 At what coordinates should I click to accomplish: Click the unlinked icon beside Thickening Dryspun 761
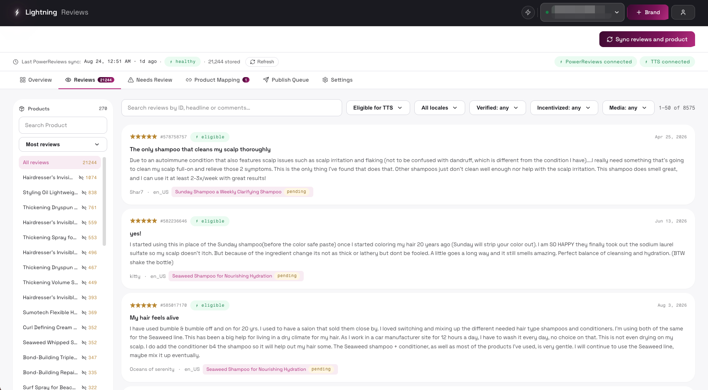(84, 207)
